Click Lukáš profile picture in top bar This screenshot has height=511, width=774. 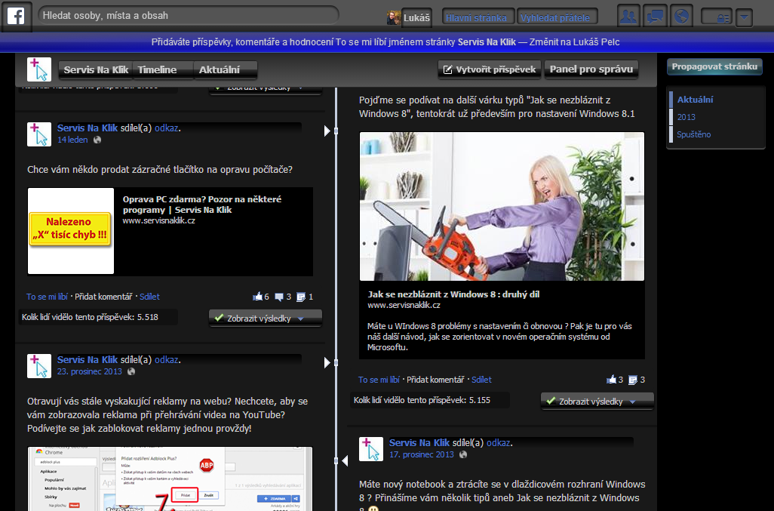[x=394, y=18]
